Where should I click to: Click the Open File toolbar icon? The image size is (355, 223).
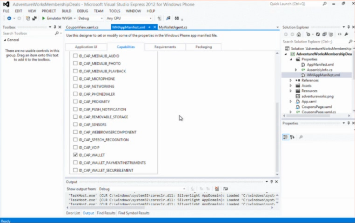28,18
